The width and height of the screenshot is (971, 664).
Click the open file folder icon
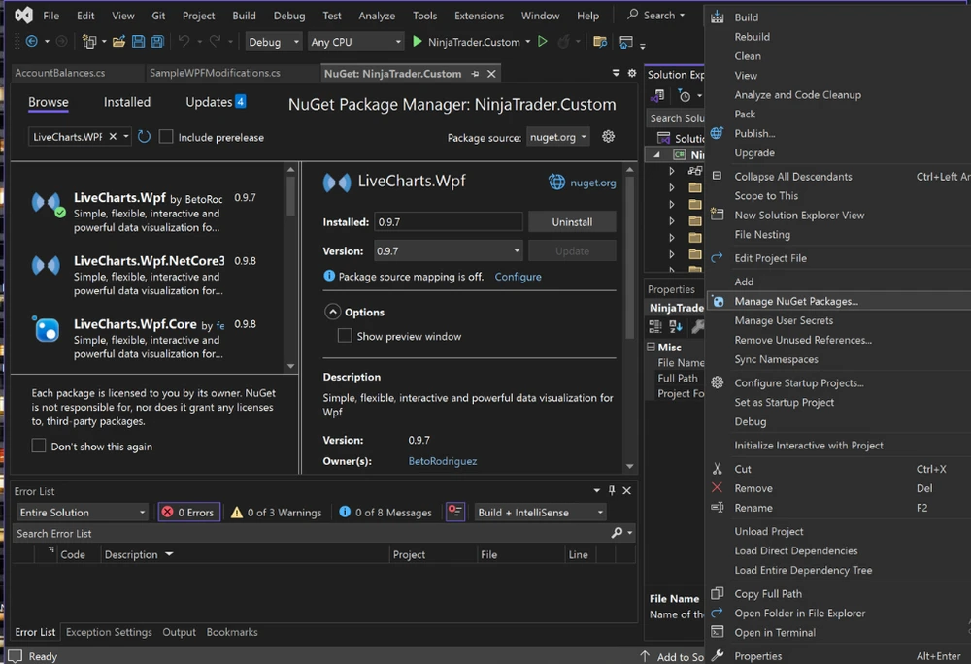coord(118,42)
